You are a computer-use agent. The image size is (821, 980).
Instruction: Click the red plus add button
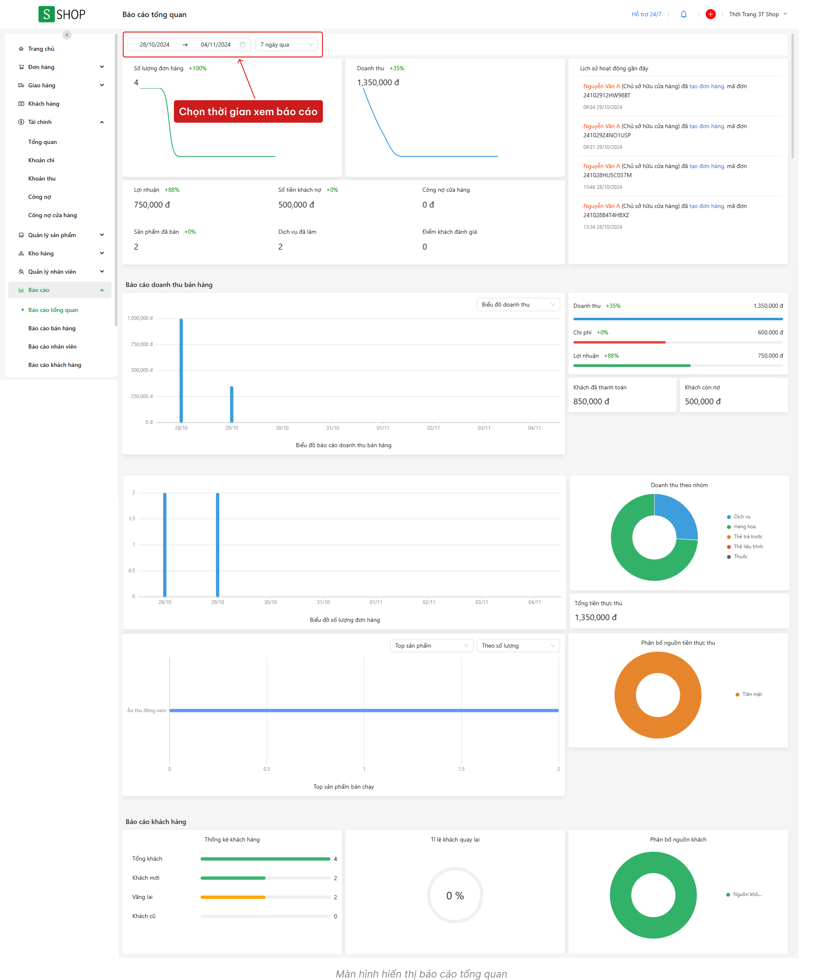pos(711,14)
